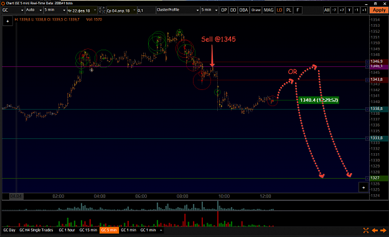This screenshot has width=389, height=237.
Task: Toggle the DP button
Action: [224, 10]
